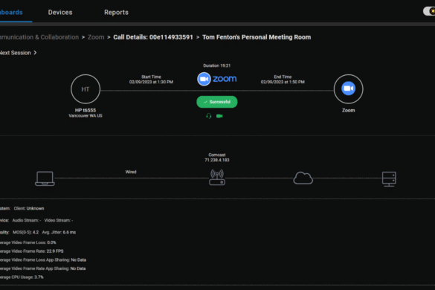Click the End Time 02/09/2023 at 1:50 PM text
Screen dimensions: 435x290
[283, 80]
